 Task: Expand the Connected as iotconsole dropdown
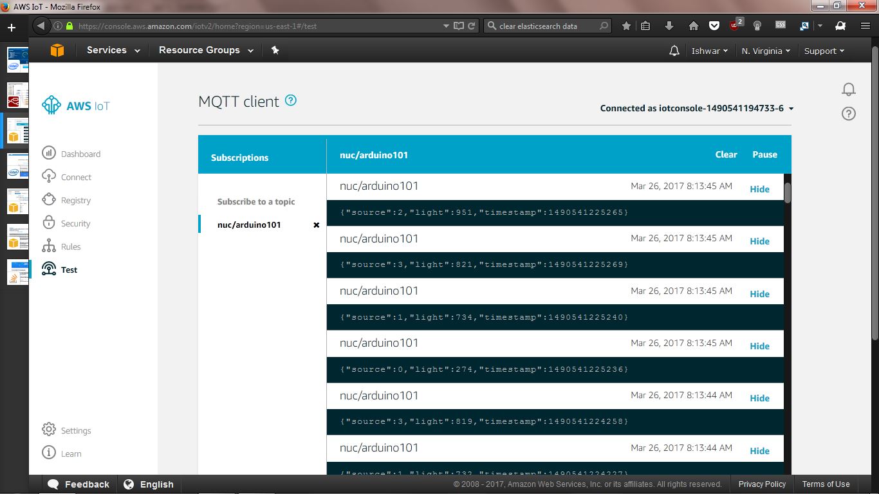click(697, 108)
